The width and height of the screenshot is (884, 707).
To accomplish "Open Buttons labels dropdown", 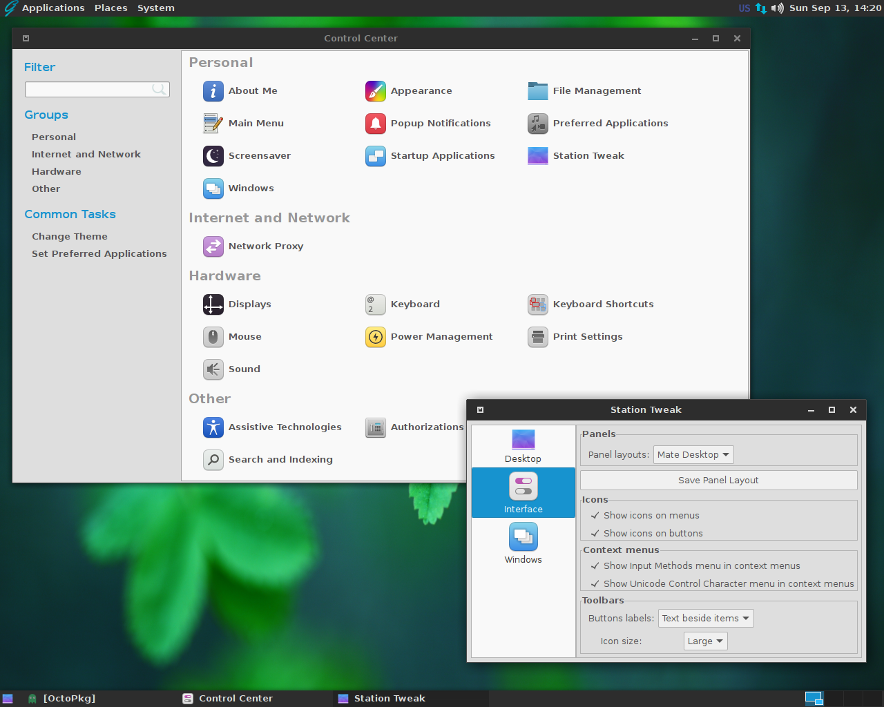I will point(706,619).
